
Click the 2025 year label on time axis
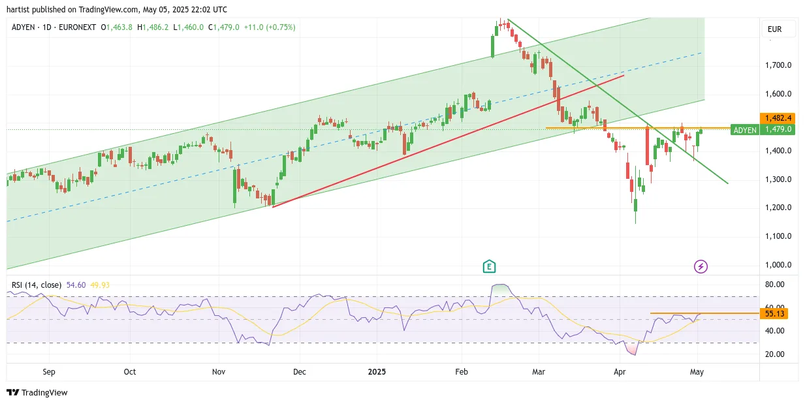point(377,372)
